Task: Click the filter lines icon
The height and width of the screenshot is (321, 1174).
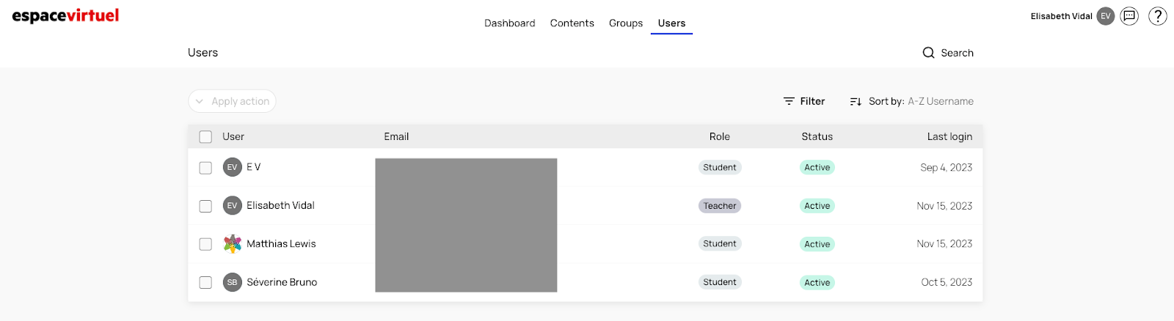Action: coord(789,101)
